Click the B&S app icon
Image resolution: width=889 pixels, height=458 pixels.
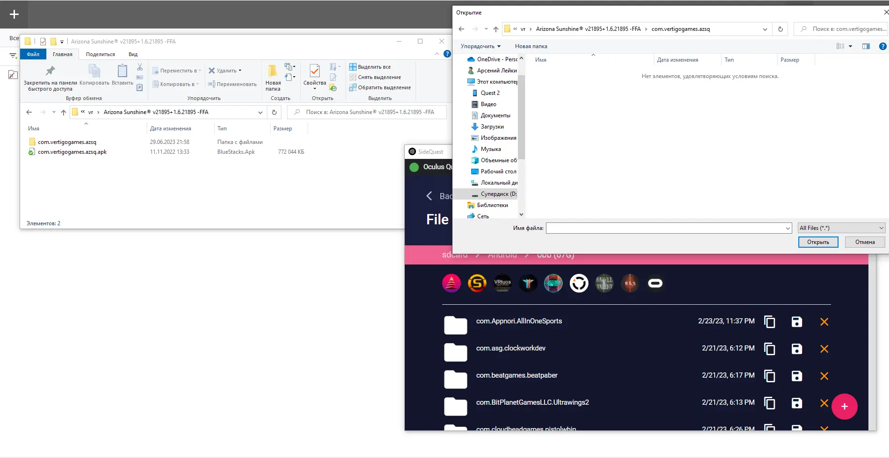(x=630, y=283)
